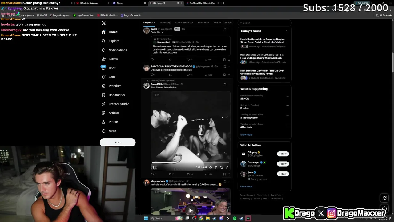Repost pablo's 'Get a life bro' post
This screenshot has width=394, height=222.
(170, 60)
